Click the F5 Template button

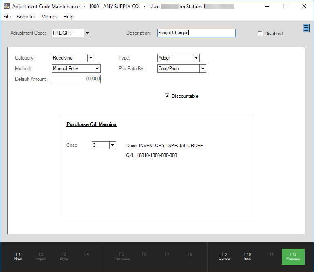[x=122, y=257]
